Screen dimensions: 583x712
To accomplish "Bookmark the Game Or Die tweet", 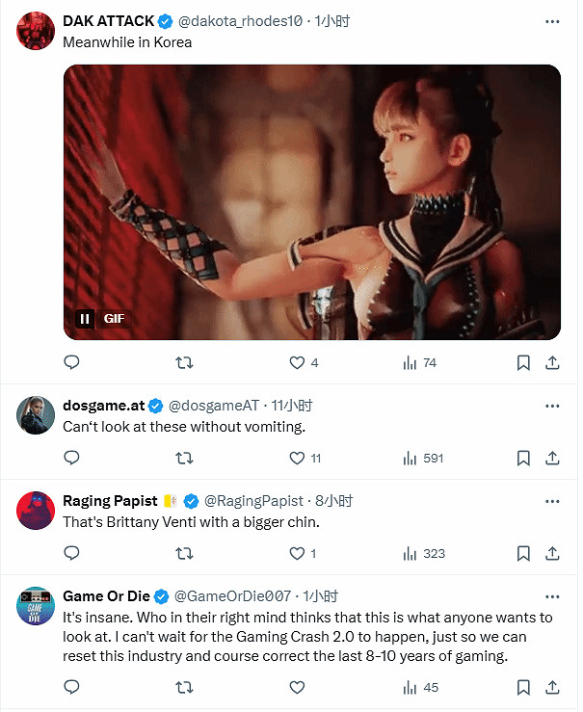I will [523, 687].
